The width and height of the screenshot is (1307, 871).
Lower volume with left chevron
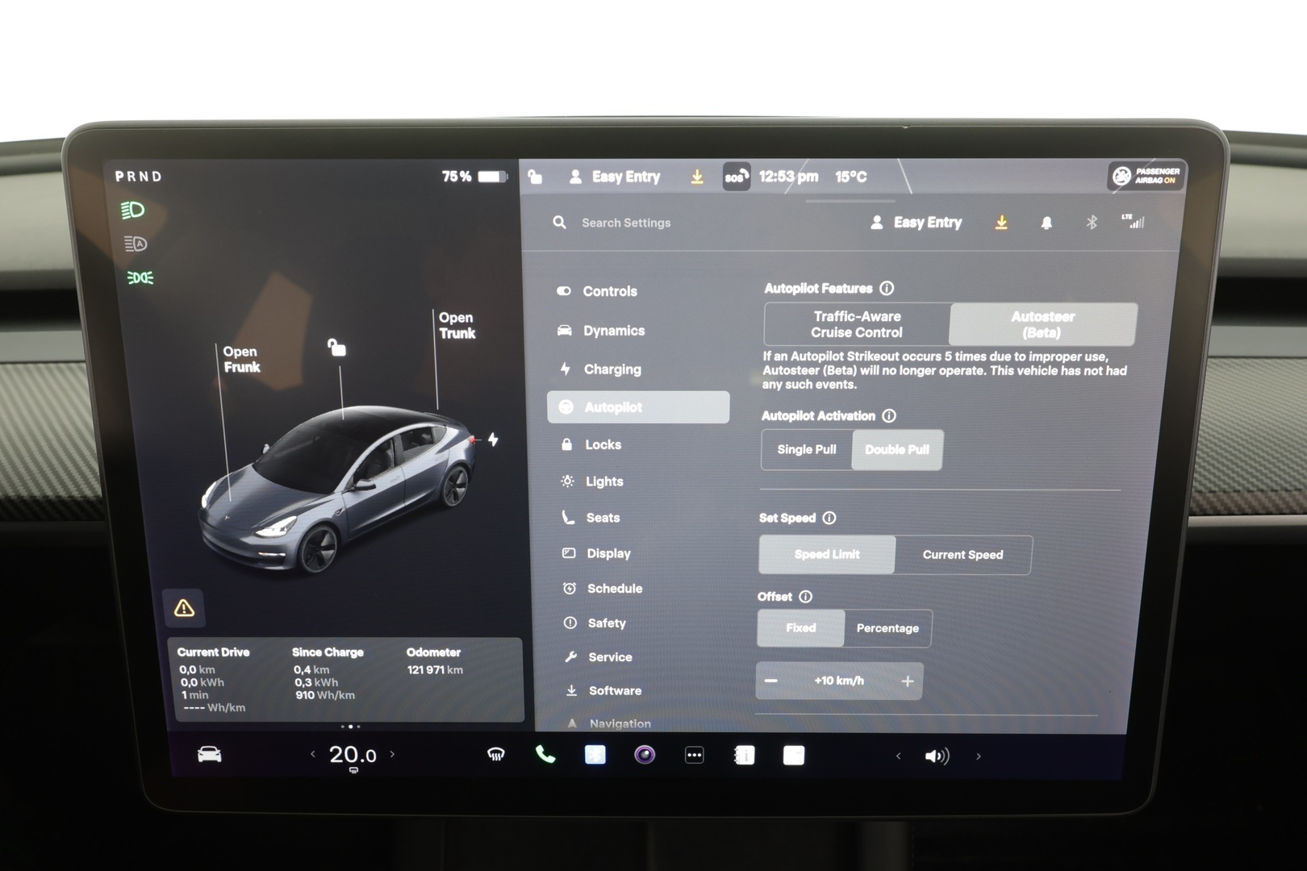coord(898,756)
